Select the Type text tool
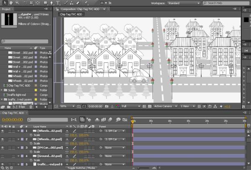 58,3
